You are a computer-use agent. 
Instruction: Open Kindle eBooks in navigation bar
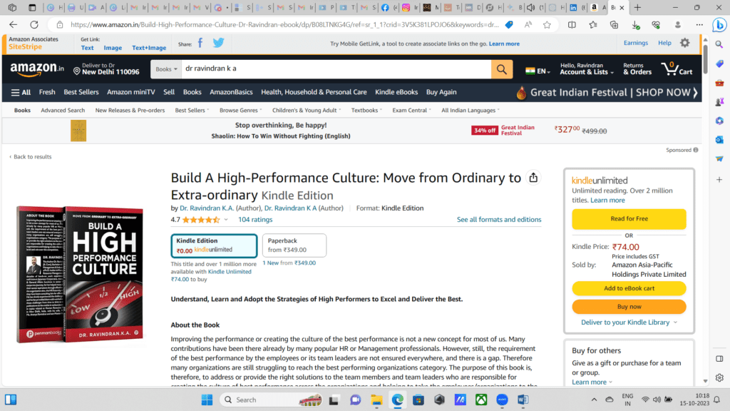tap(396, 92)
